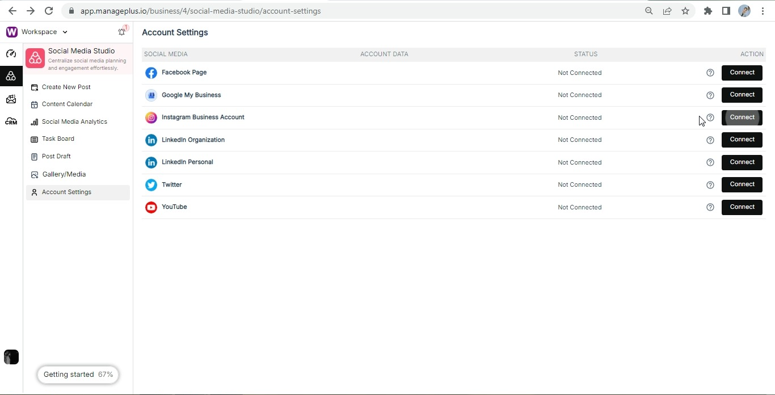
Task: Toggle the browser side panel icon
Action: pos(726,11)
